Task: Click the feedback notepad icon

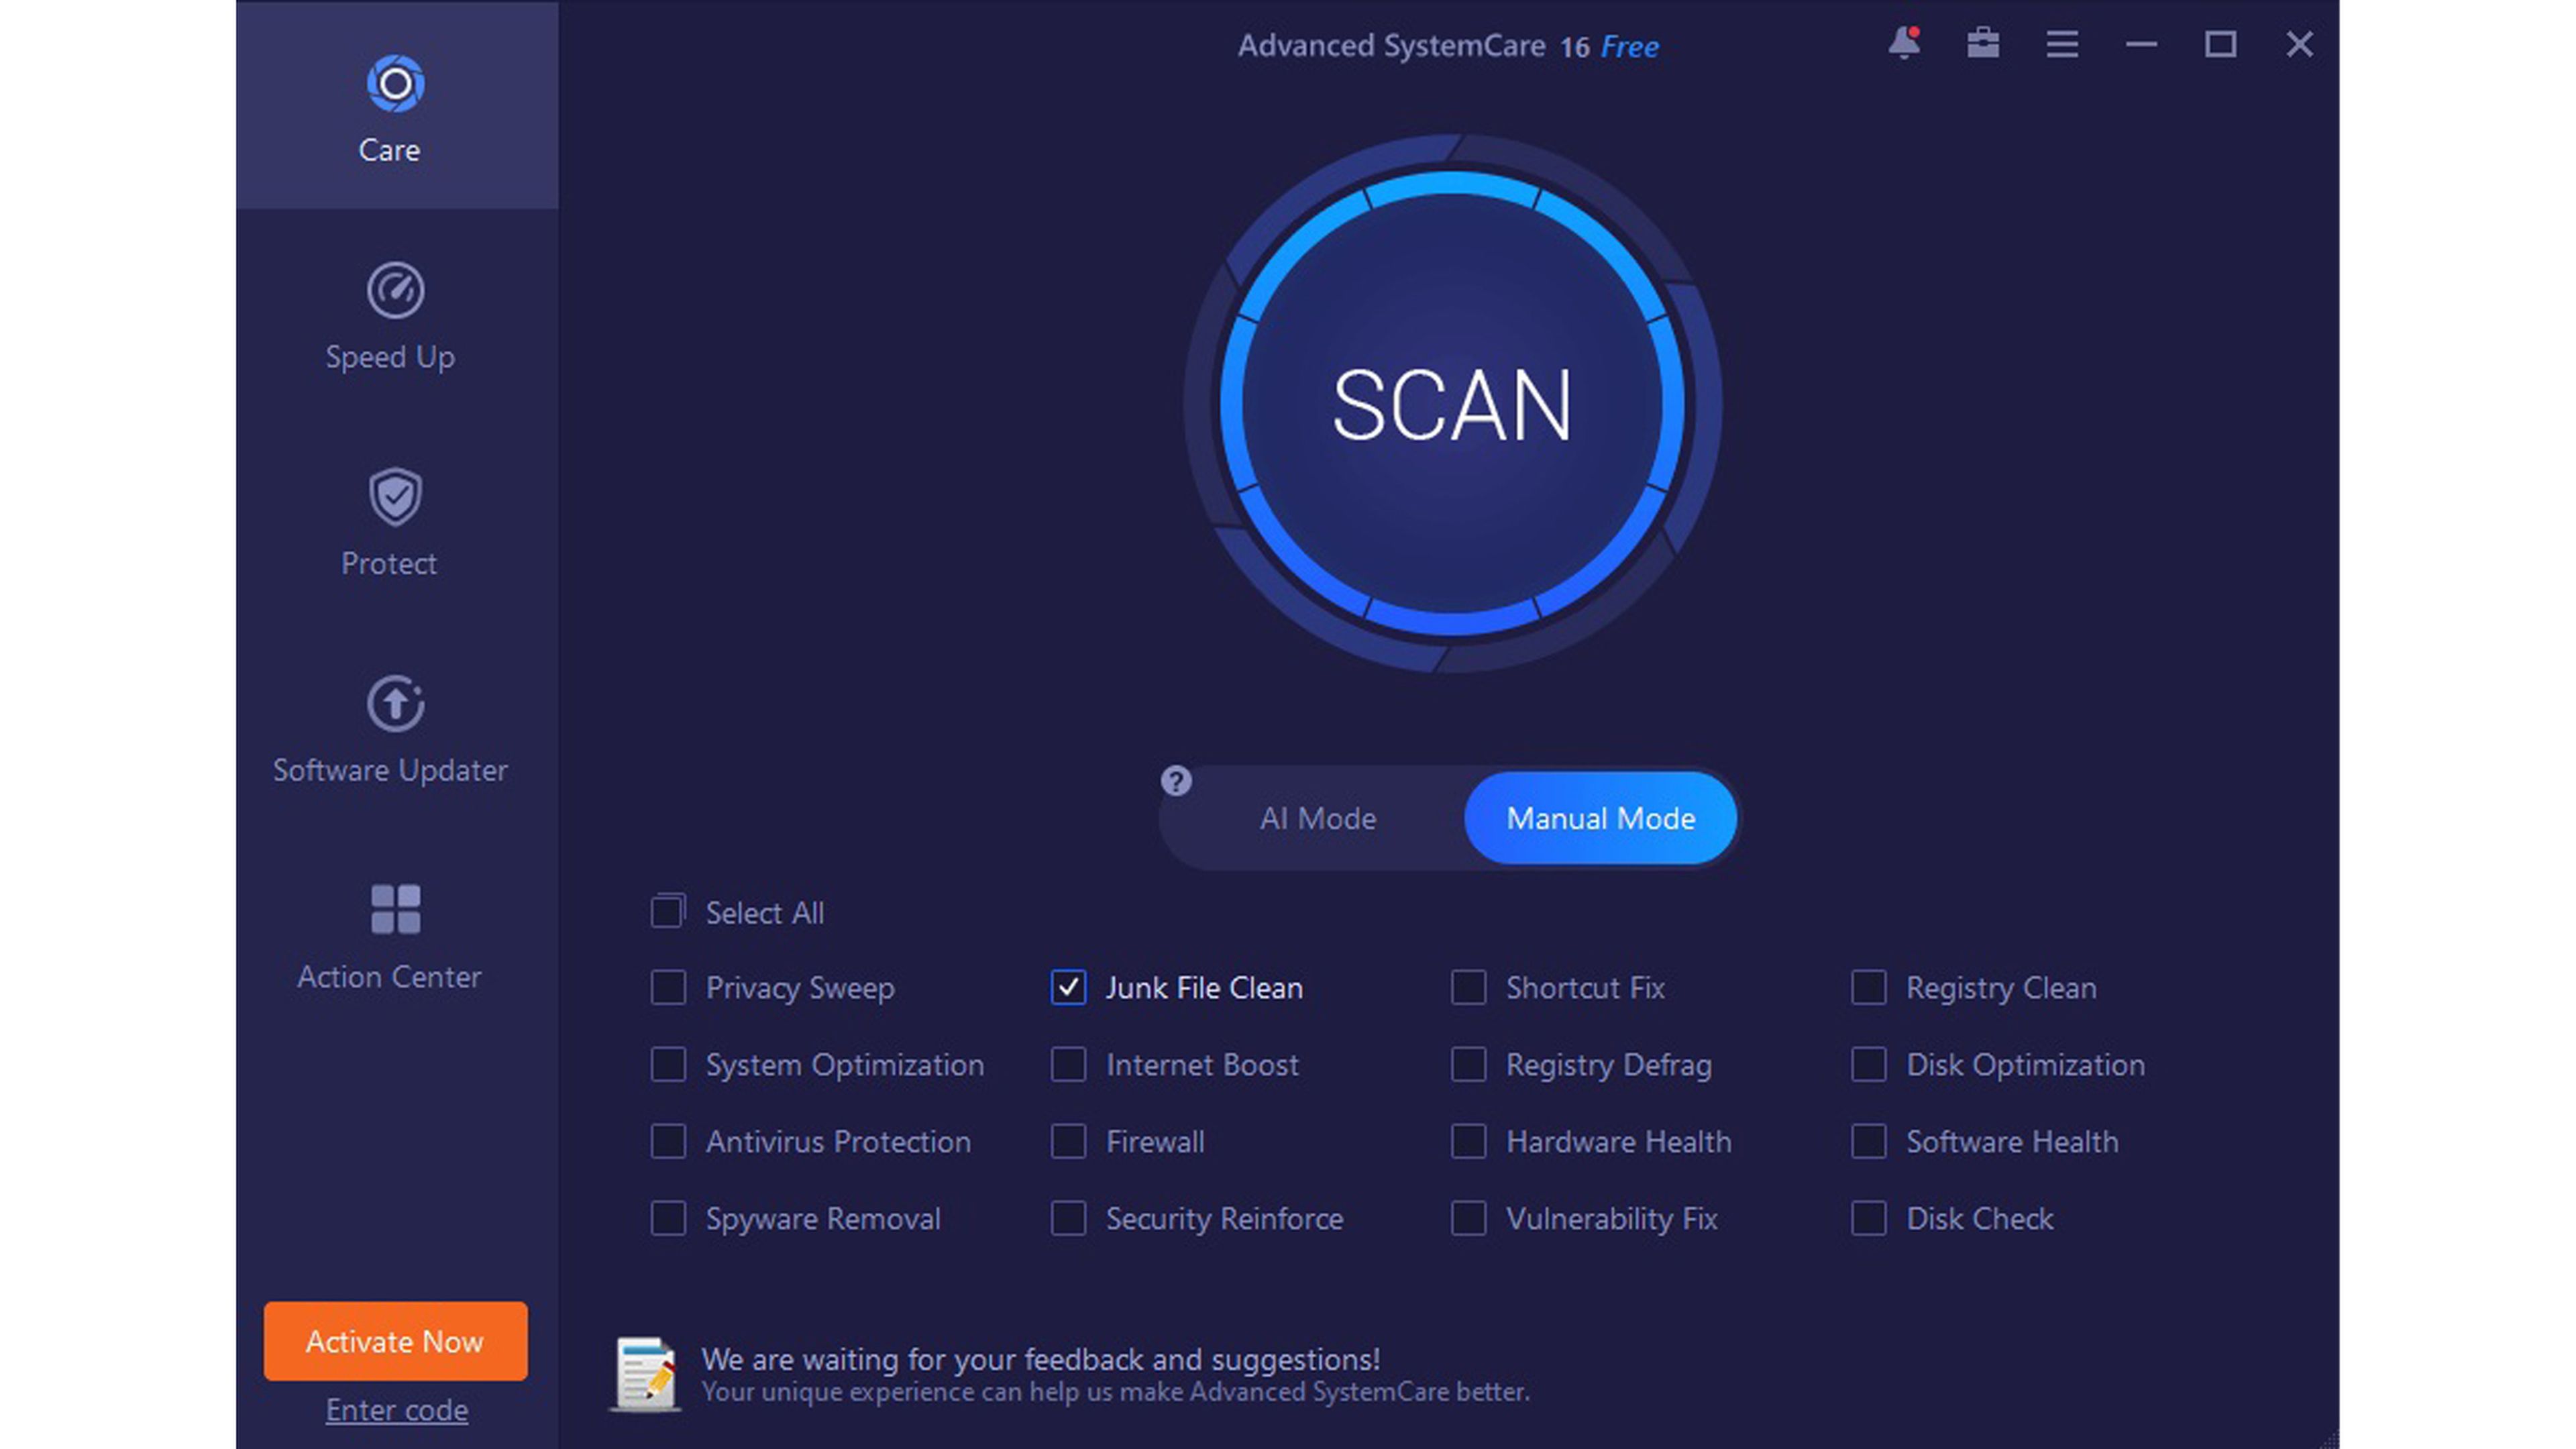Action: click(x=646, y=1374)
